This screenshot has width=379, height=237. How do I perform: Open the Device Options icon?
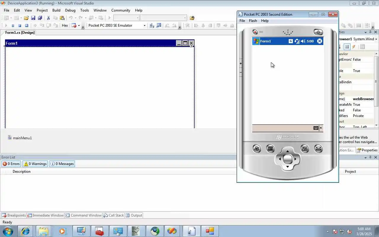point(159,25)
